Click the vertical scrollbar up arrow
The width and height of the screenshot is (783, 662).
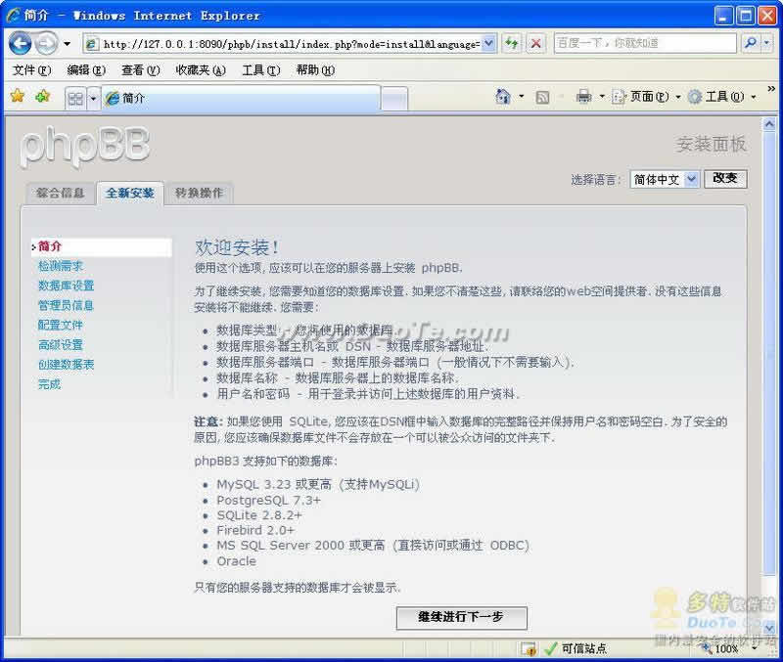[x=769, y=123]
